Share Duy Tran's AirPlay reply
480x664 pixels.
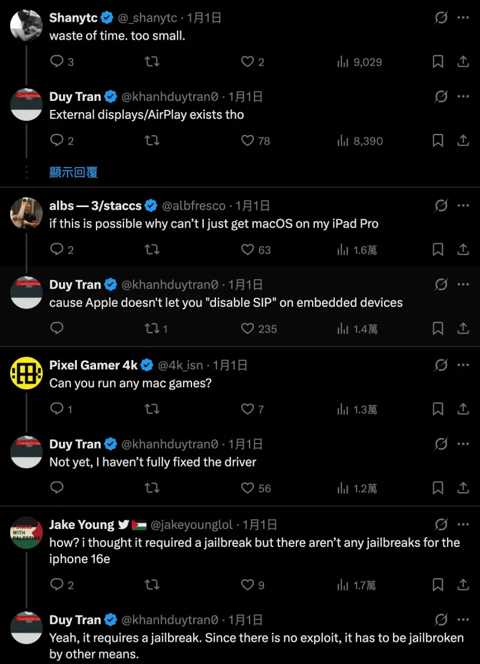click(x=463, y=141)
